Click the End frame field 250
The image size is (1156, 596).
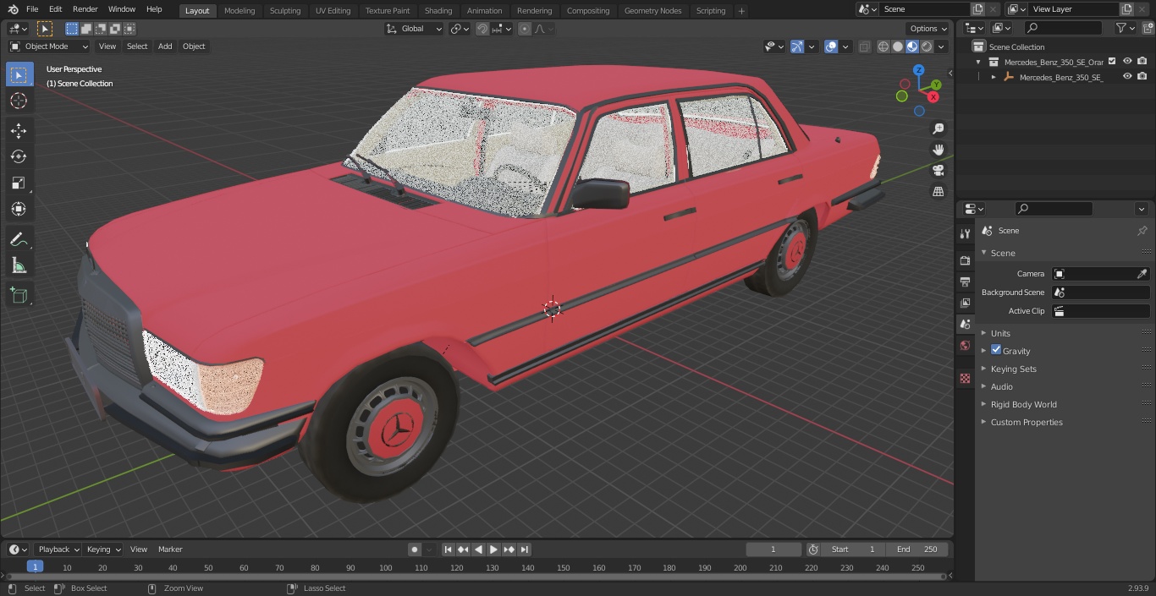917,550
